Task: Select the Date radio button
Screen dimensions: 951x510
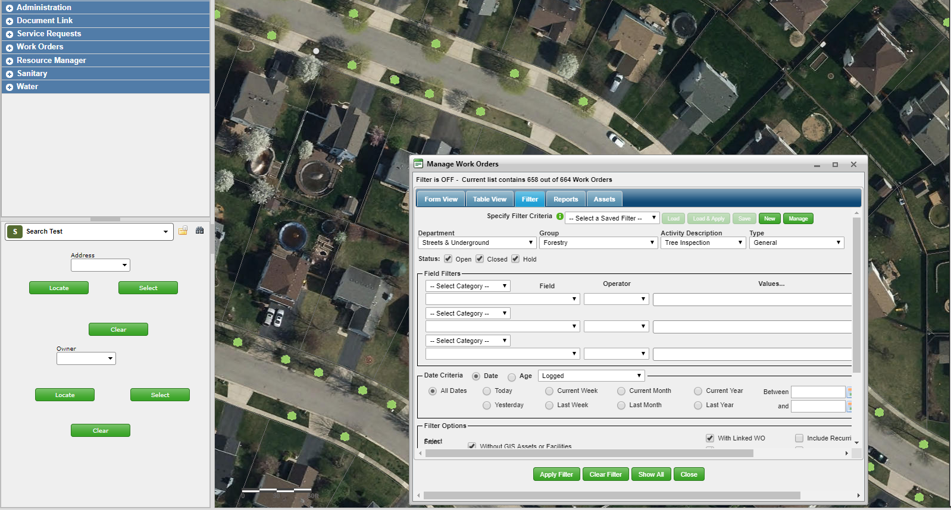Action: [x=476, y=376]
